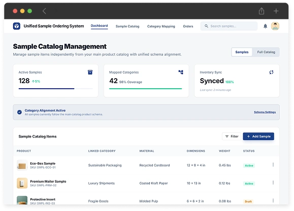This screenshot has width=294, height=211.
Task: Click the Recycled Cardboard material cell
Action: coord(154,165)
